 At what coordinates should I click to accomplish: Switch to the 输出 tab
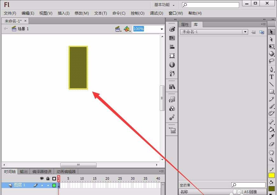(x=24, y=171)
